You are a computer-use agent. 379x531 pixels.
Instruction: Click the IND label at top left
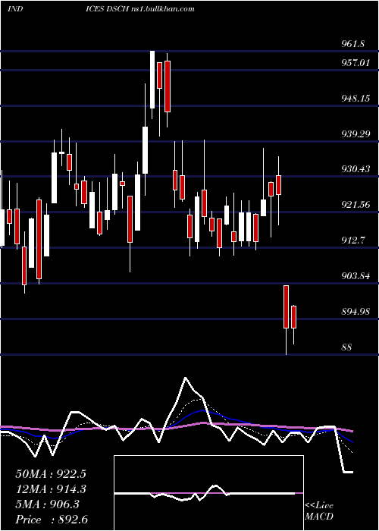[15, 9]
